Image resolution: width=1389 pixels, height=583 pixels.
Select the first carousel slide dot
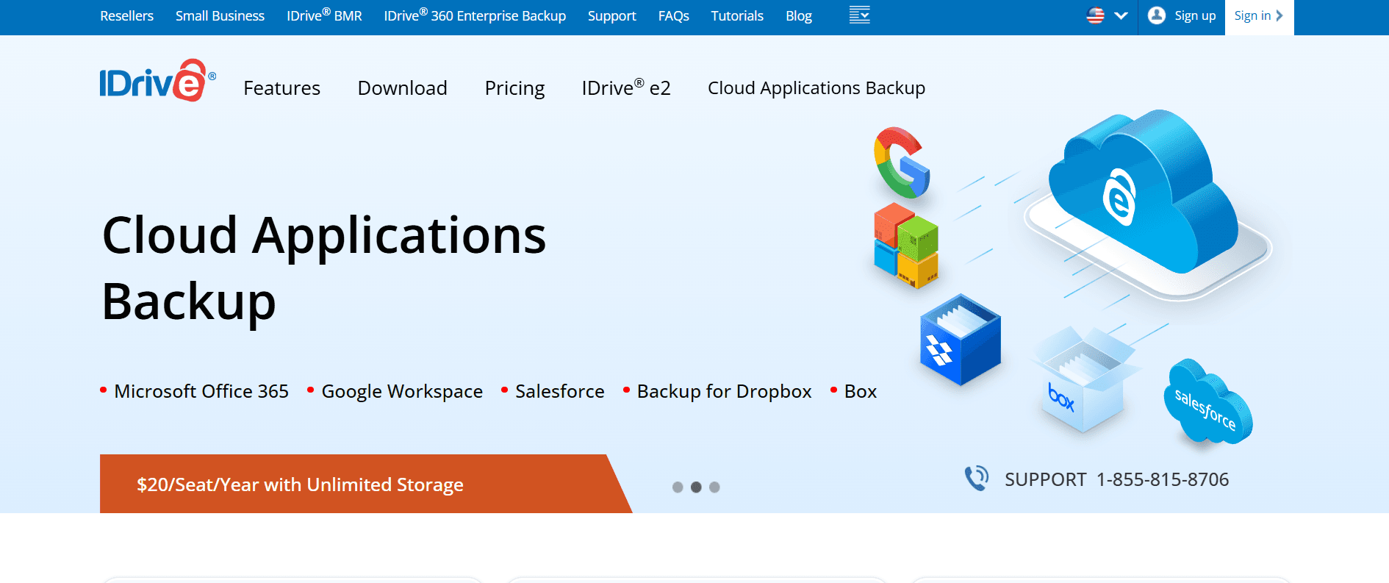(678, 487)
